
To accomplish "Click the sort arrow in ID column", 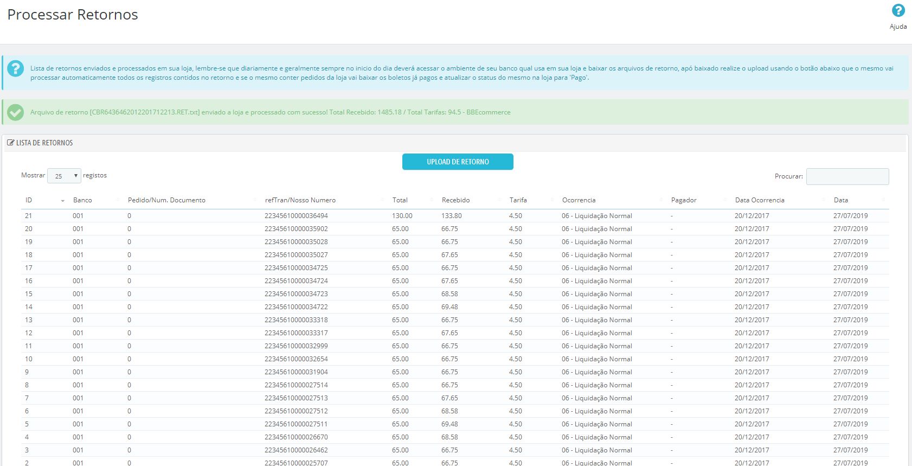I will (62, 201).
